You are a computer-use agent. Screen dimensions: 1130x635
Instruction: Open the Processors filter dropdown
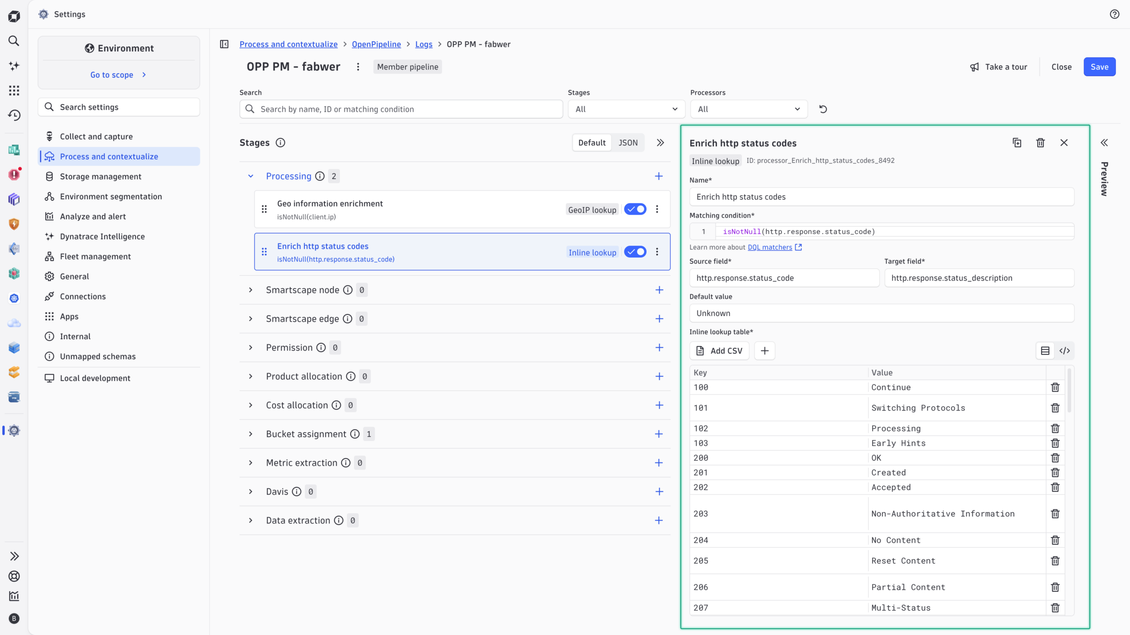click(x=749, y=109)
